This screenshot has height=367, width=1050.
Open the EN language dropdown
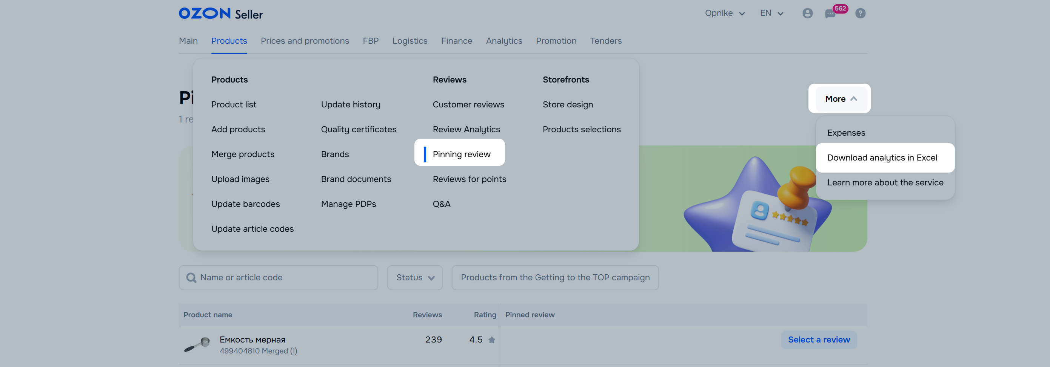771,13
